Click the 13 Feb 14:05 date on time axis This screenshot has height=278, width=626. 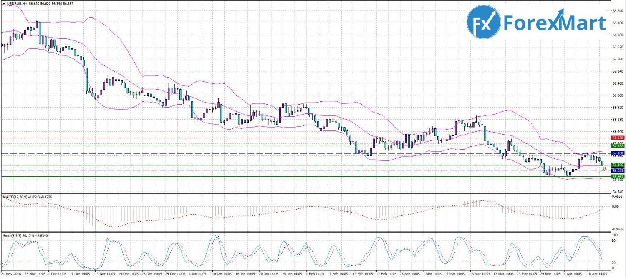point(363,275)
